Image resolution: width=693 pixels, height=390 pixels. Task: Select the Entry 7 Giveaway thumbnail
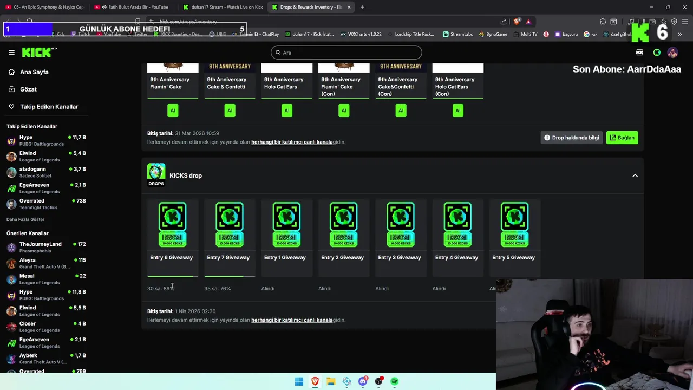click(x=230, y=224)
